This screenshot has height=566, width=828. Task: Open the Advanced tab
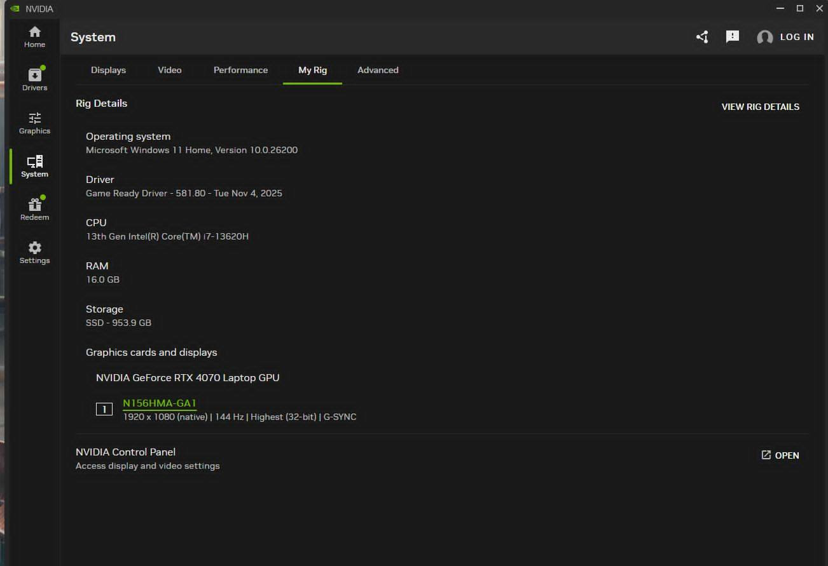point(378,70)
